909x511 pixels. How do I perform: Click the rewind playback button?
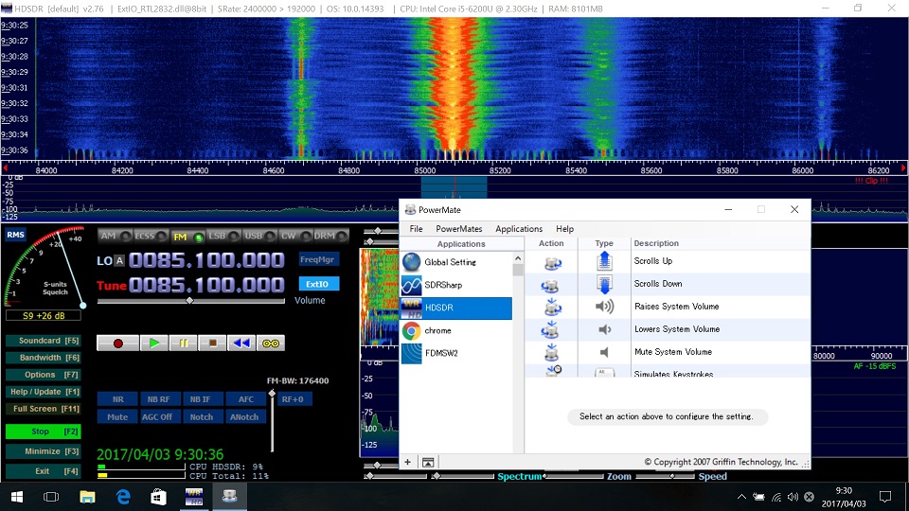click(x=241, y=343)
